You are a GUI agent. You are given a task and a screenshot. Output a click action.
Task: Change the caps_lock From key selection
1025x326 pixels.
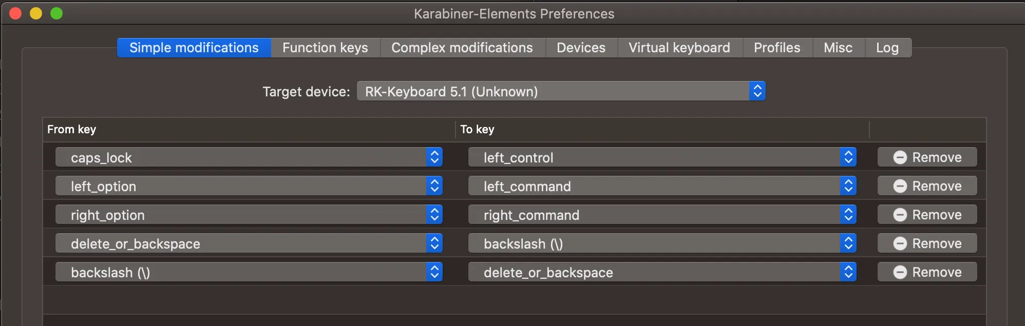click(x=249, y=157)
